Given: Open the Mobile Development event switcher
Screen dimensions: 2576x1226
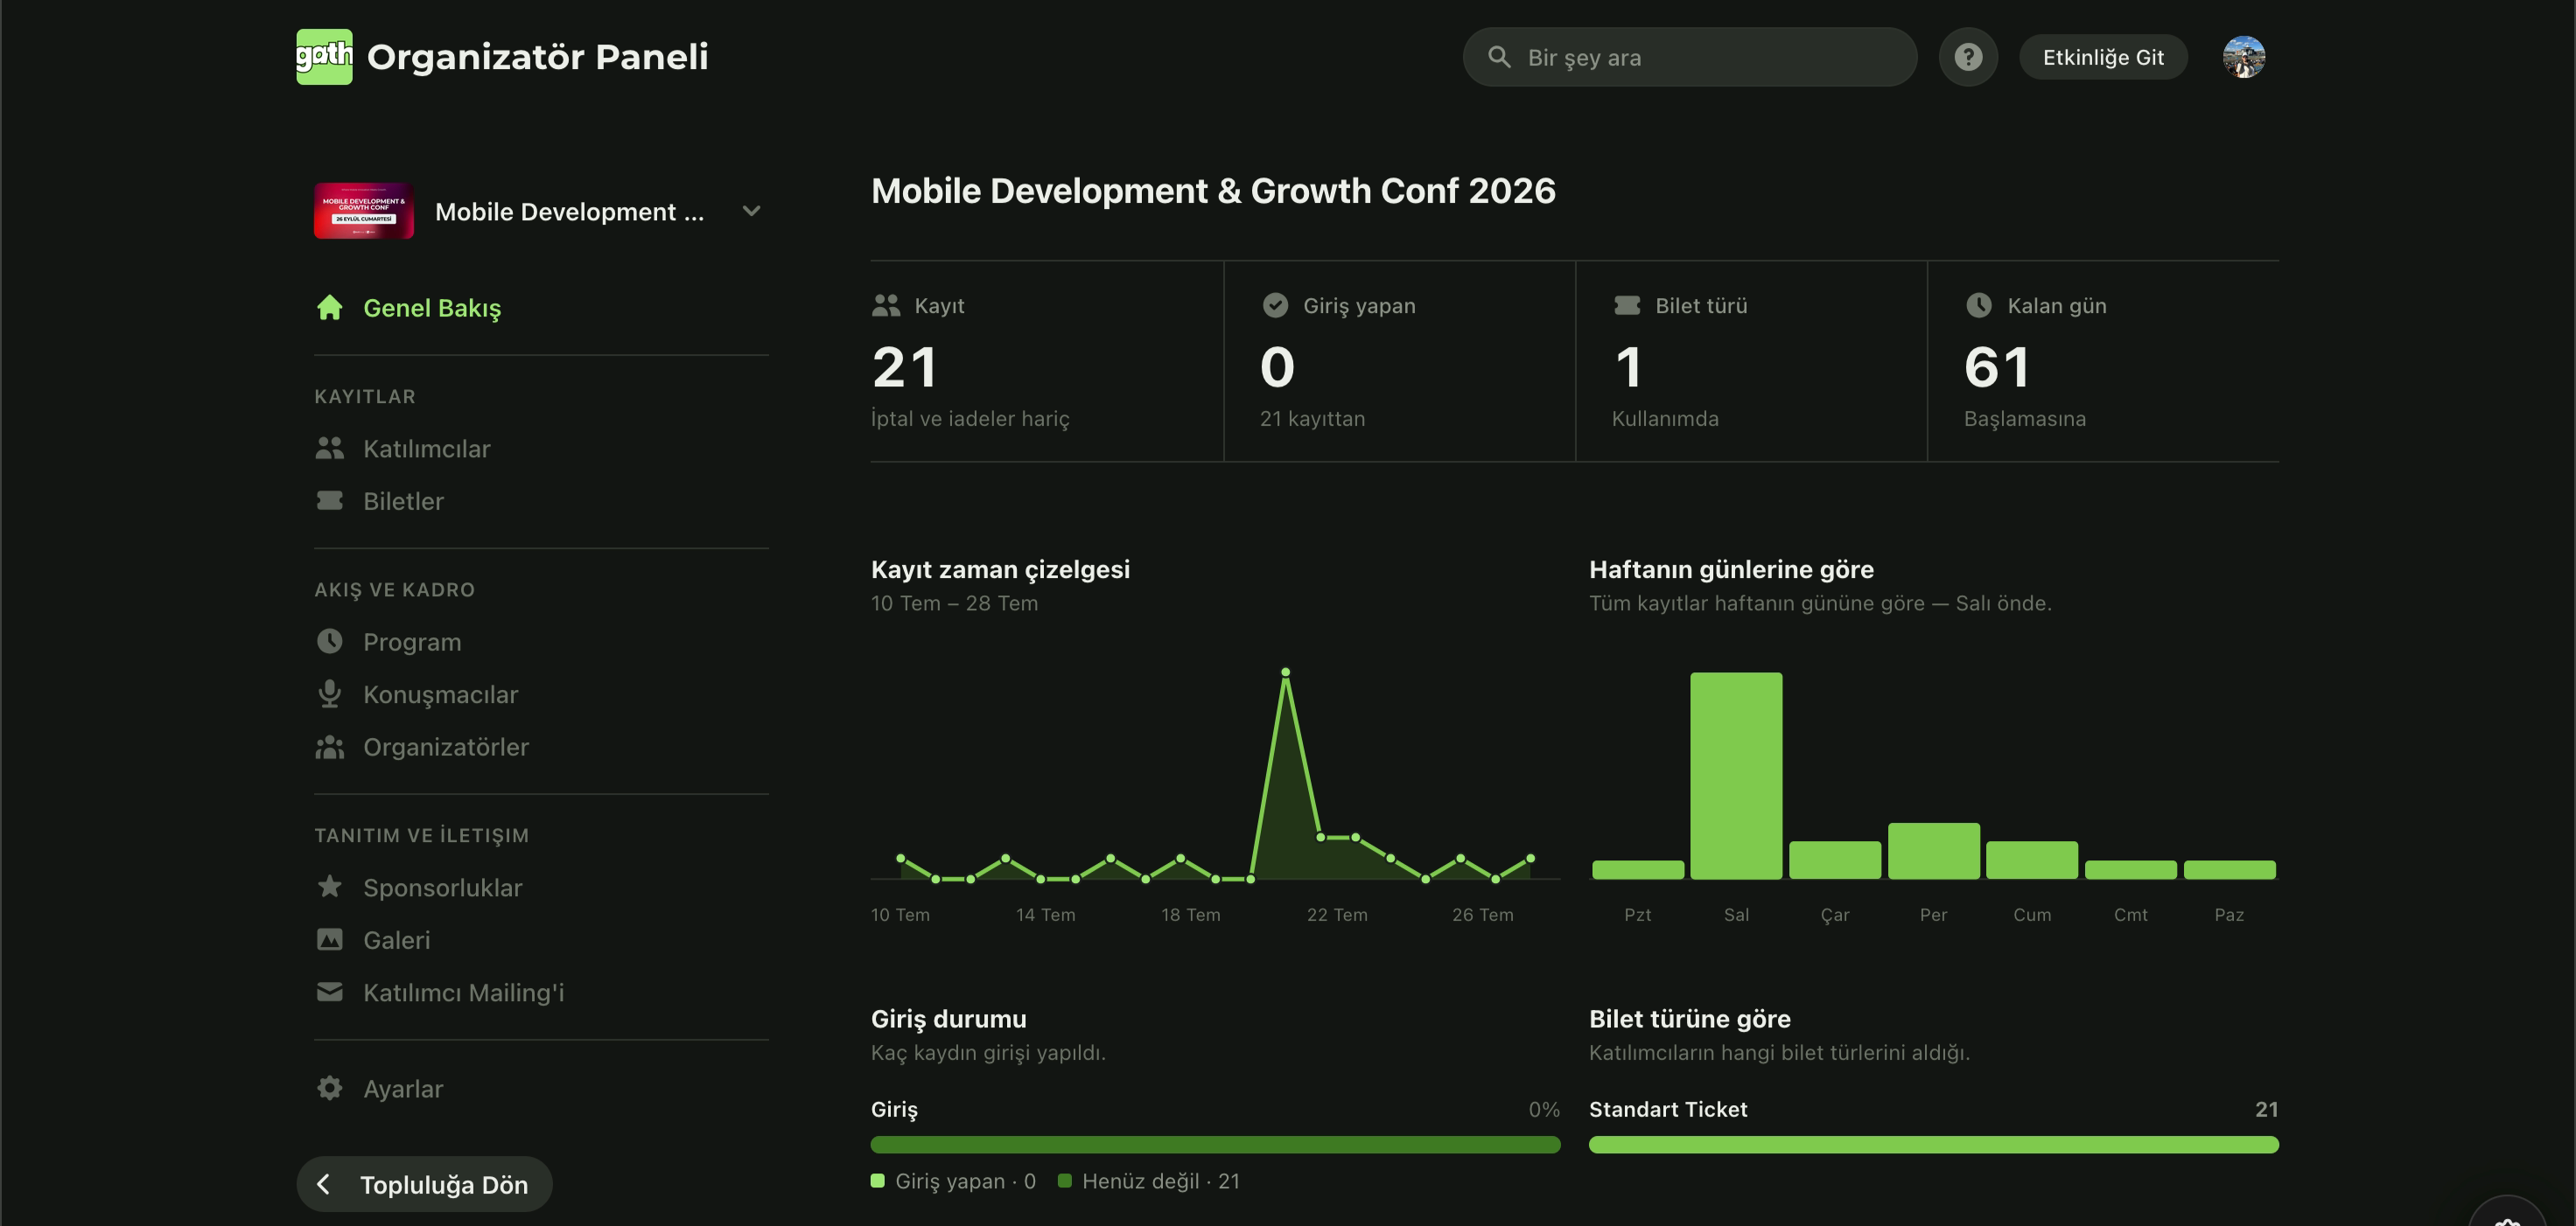Looking at the screenshot, I should [541, 211].
